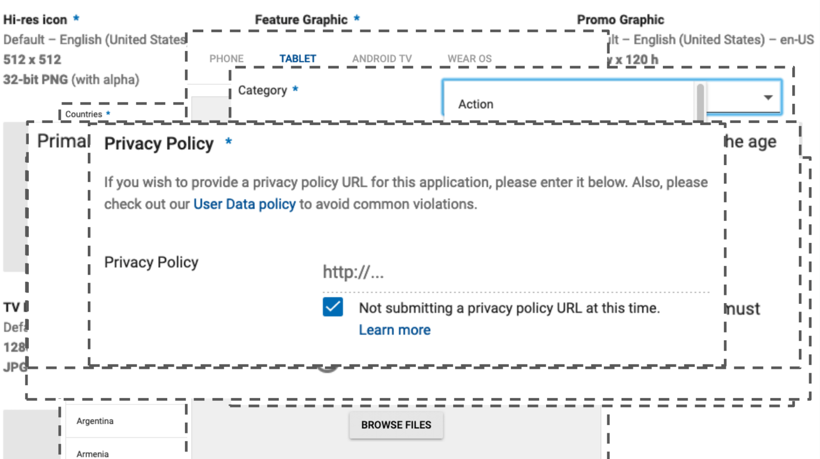Expand the Category dropdown arrow

pos(767,97)
